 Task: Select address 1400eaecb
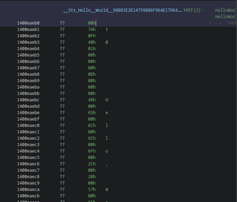click(x=28, y=196)
